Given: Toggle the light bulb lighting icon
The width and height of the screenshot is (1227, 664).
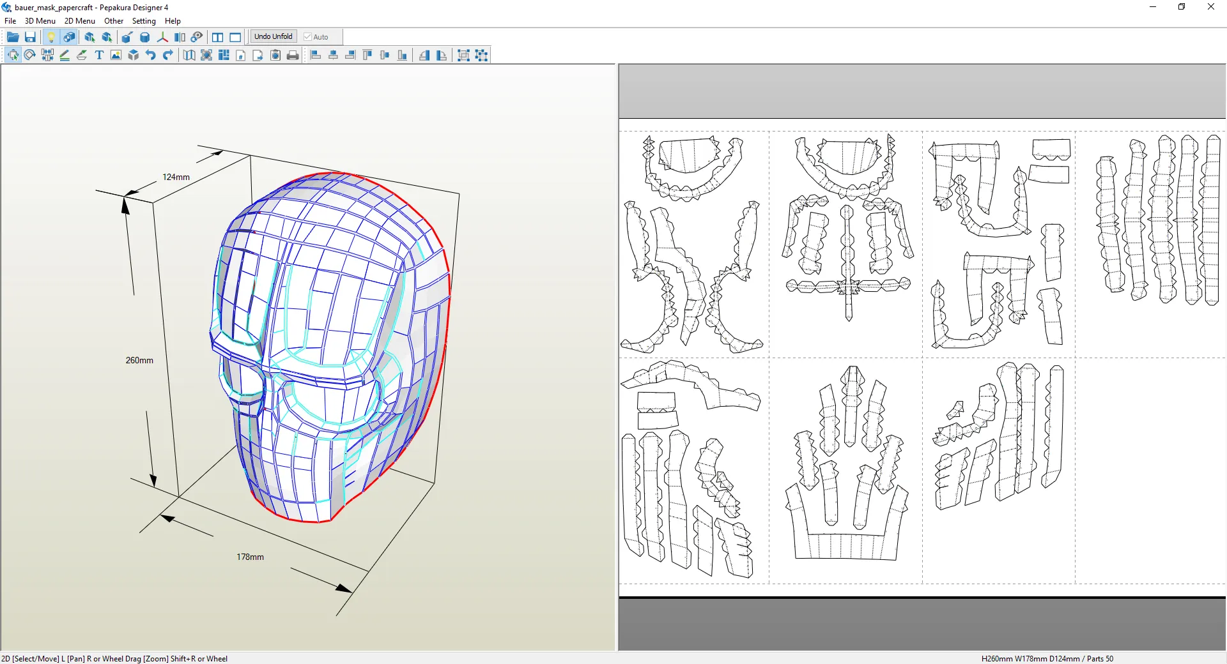Looking at the screenshot, I should [x=51, y=37].
